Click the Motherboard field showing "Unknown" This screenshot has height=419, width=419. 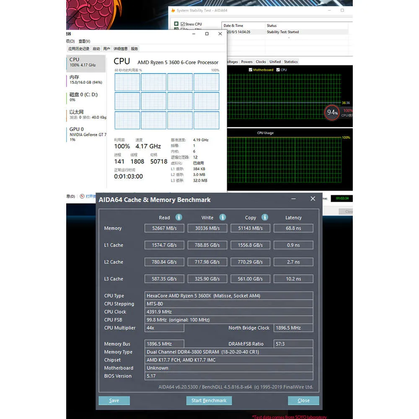tap(229, 368)
